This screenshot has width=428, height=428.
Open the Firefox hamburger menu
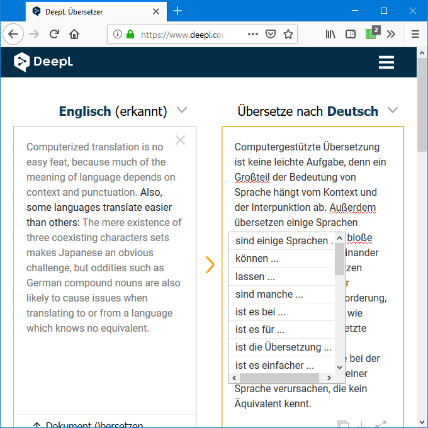click(415, 34)
